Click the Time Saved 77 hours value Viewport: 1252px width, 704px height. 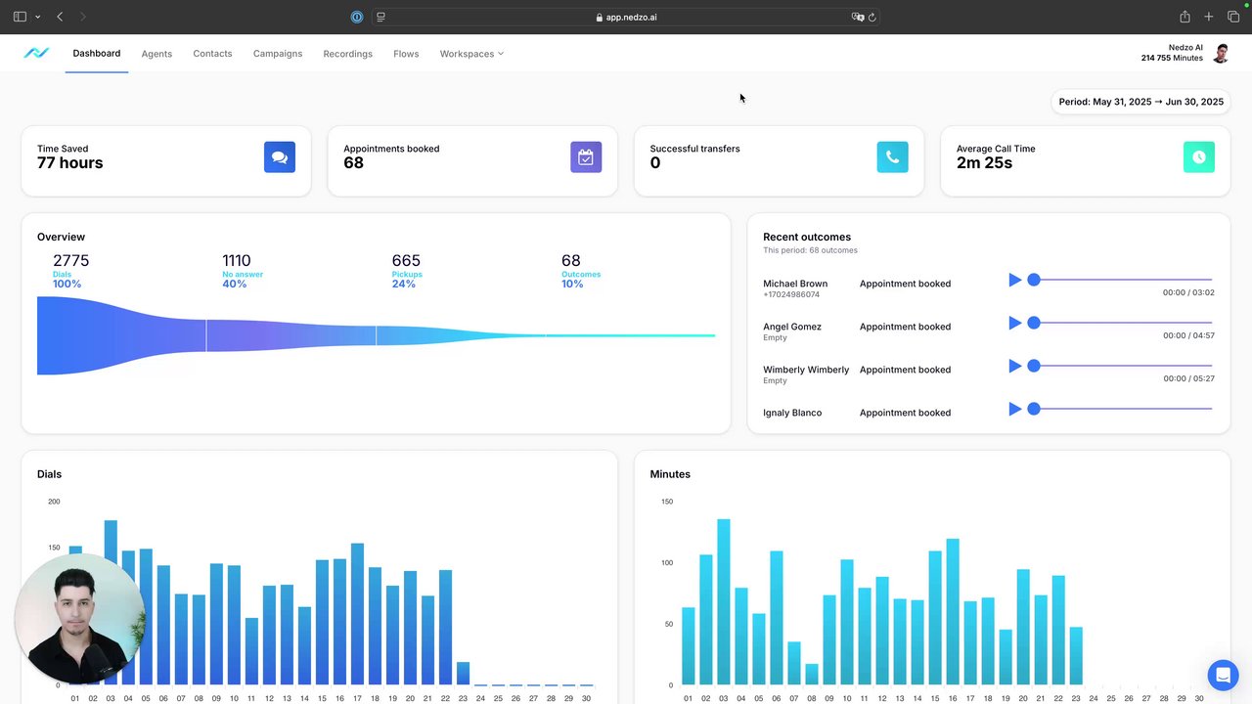coord(70,162)
